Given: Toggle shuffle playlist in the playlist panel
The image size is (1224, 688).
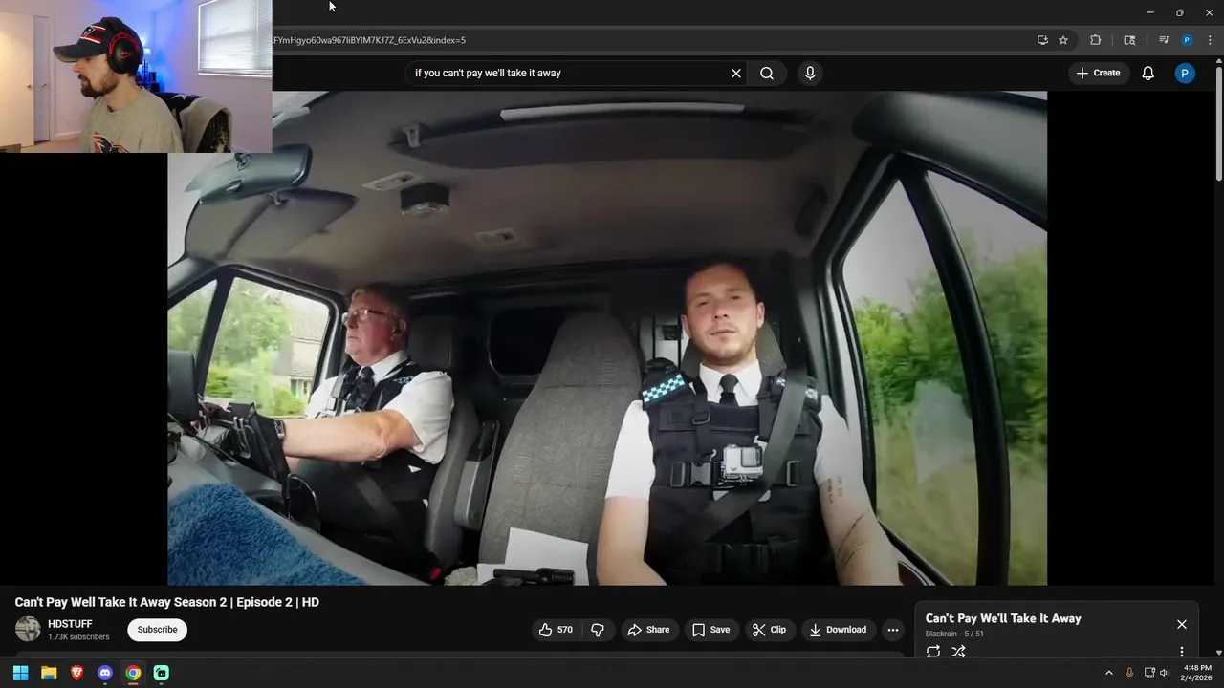Looking at the screenshot, I should [x=958, y=652].
